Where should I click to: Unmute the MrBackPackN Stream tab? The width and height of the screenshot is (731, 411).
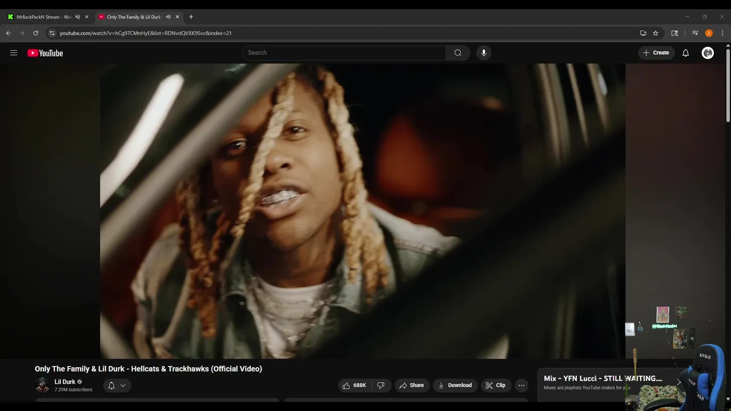(x=78, y=17)
